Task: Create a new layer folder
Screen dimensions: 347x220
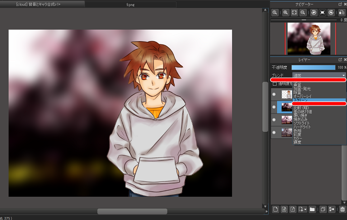Action: (312, 210)
